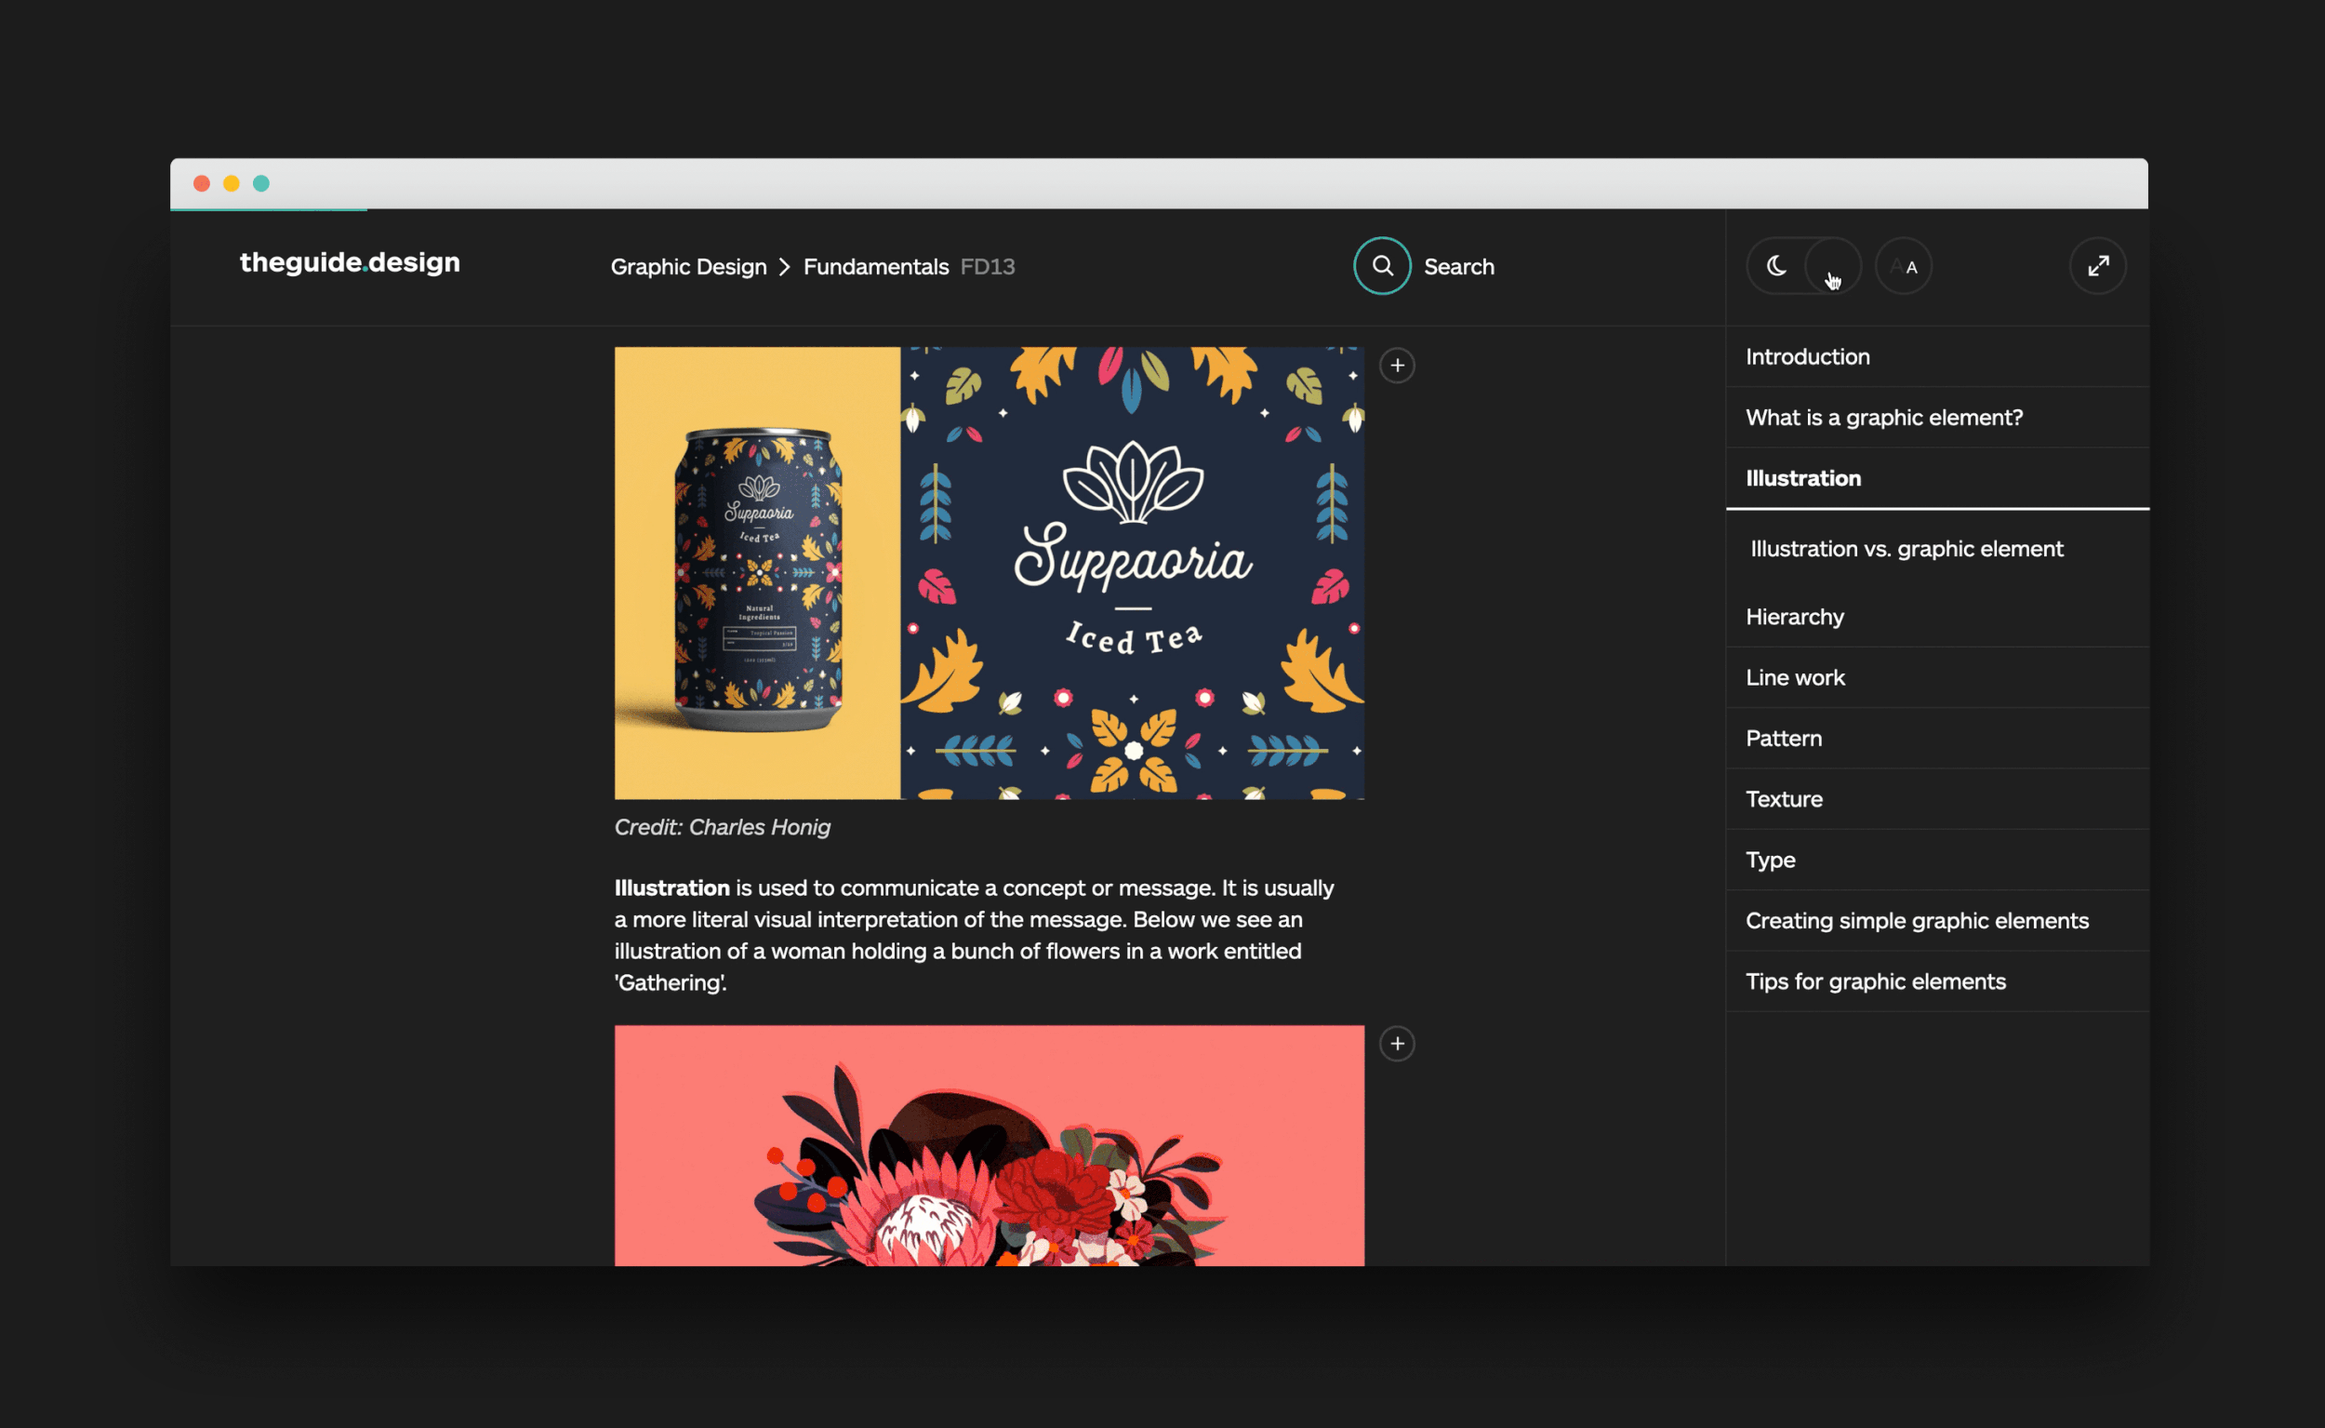
Task: Select 'Illustration vs. graphic element'
Action: tap(1906, 548)
